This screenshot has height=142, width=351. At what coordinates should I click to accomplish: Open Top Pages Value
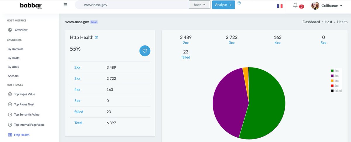[25, 94]
